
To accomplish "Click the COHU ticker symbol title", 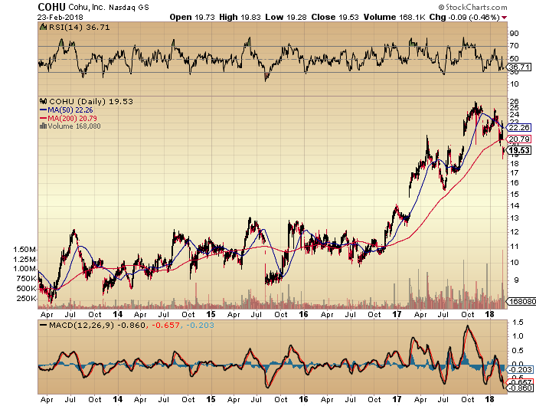I will coord(52,7).
